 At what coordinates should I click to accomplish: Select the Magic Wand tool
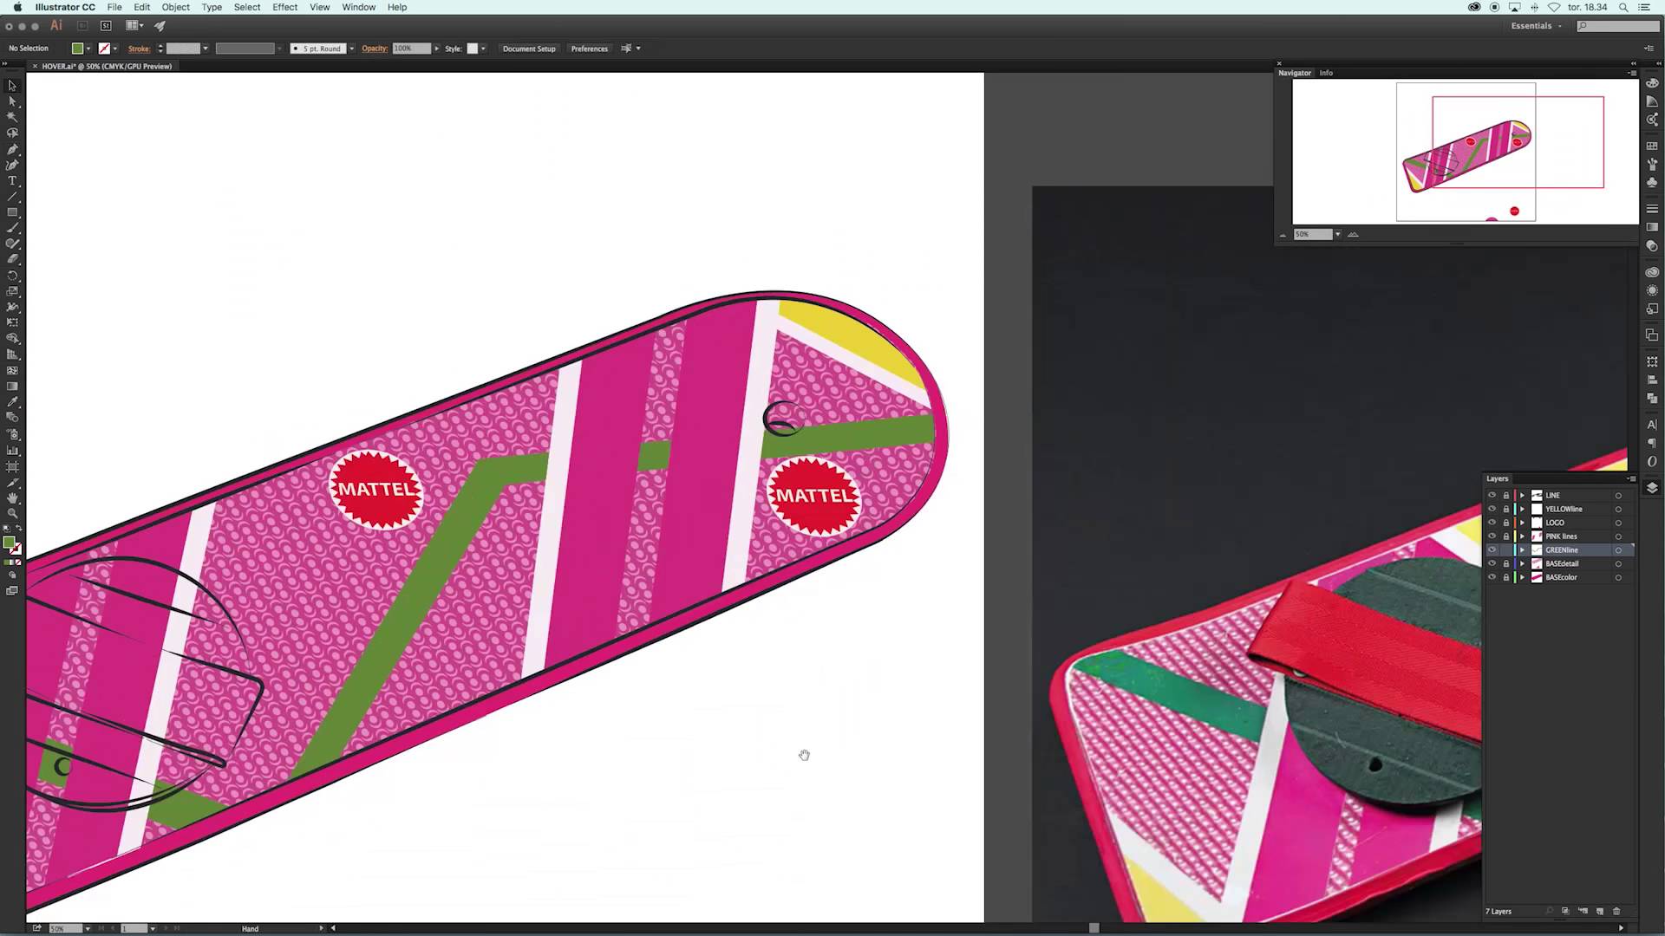[12, 117]
